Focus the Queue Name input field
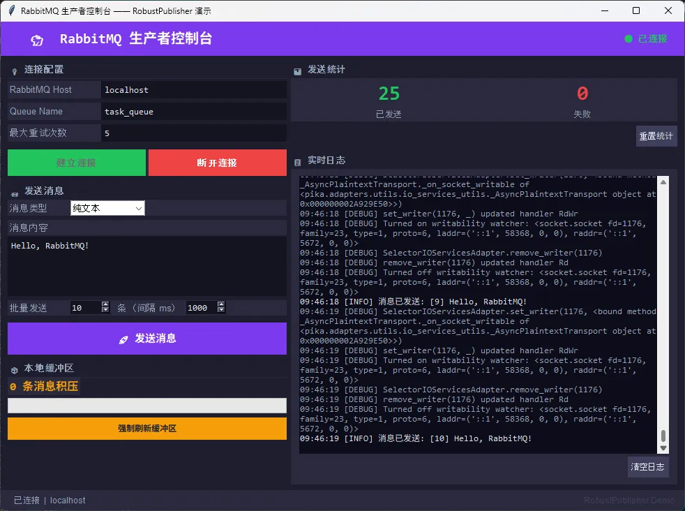The width and height of the screenshot is (685, 511). (193, 112)
